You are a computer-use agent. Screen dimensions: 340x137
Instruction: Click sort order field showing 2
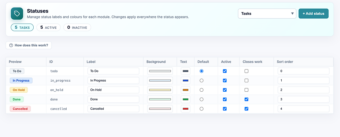pos(304,90)
